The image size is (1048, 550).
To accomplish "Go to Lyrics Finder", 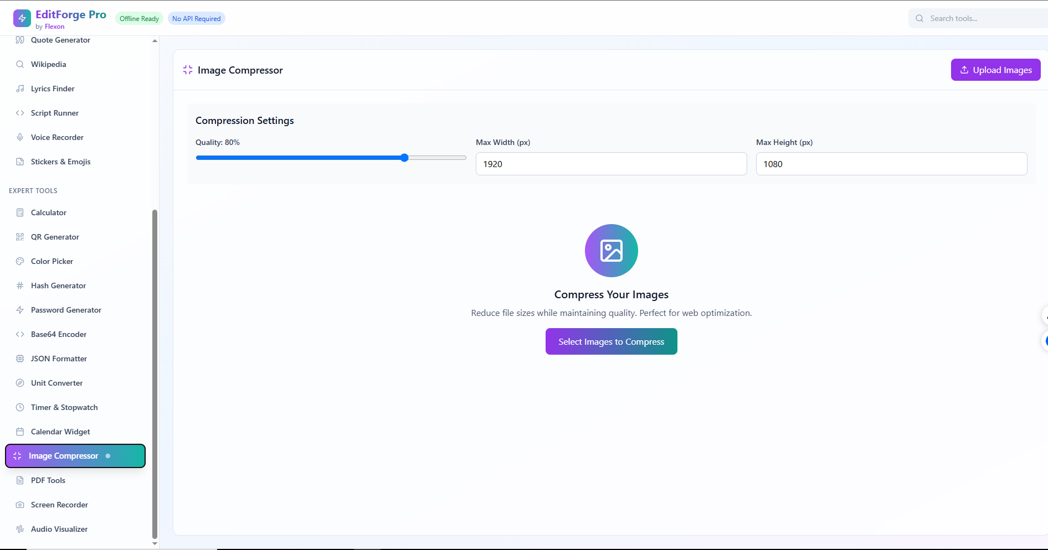I will [x=75, y=89].
